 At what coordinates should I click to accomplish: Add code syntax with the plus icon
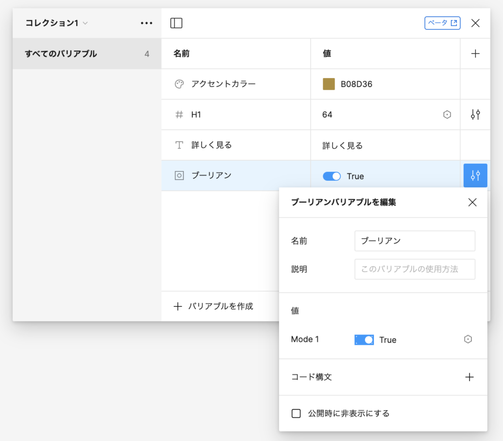pyautogui.click(x=470, y=377)
